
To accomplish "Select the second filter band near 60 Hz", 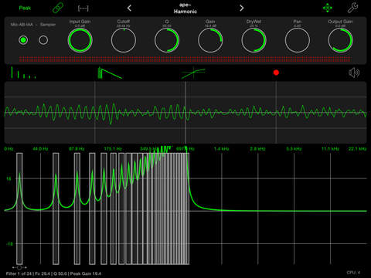I will tap(56, 208).
